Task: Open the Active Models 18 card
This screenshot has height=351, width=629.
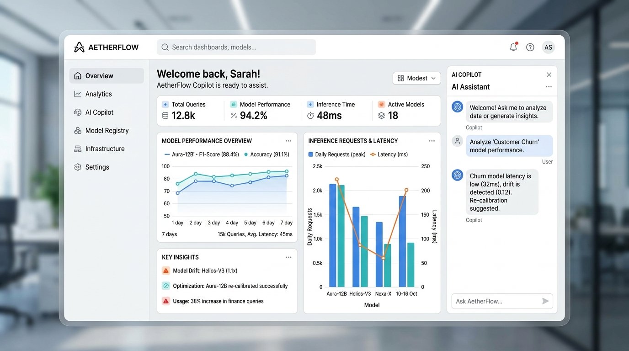Action: pyautogui.click(x=406, y=111)
